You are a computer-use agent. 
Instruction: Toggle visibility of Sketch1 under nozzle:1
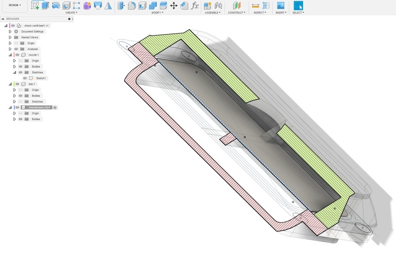pyautogui.click(x=25, y=78)
